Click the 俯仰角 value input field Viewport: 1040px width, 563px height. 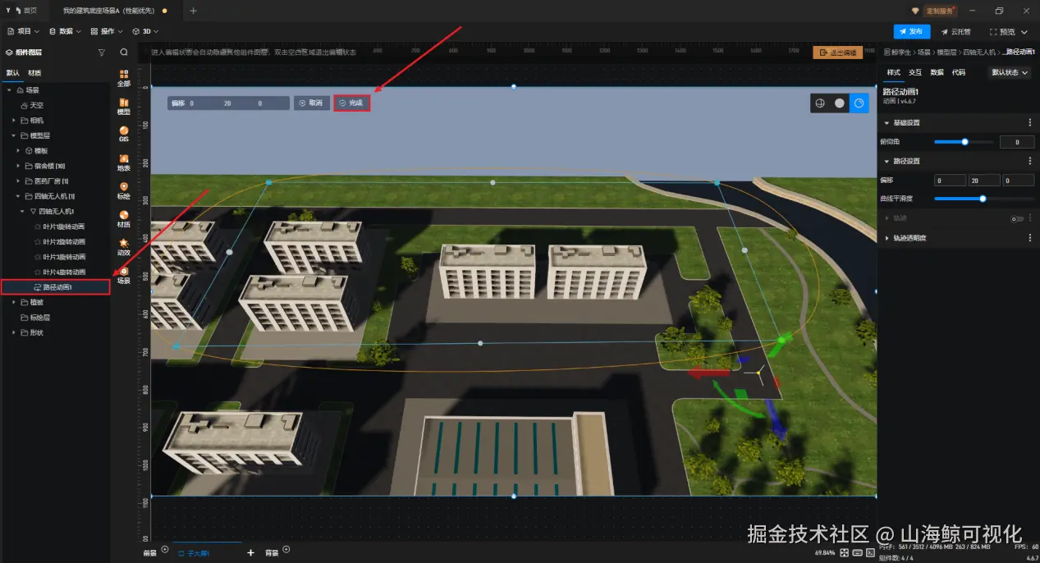(1018, 142)
